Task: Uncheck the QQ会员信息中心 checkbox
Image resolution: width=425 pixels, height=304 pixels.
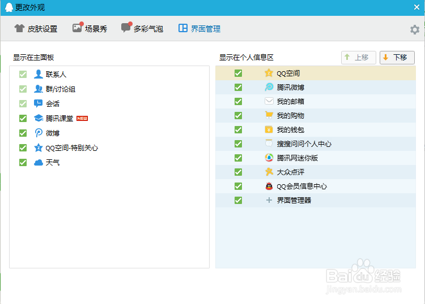Action: pyautogui.click(x=238, y=186)
